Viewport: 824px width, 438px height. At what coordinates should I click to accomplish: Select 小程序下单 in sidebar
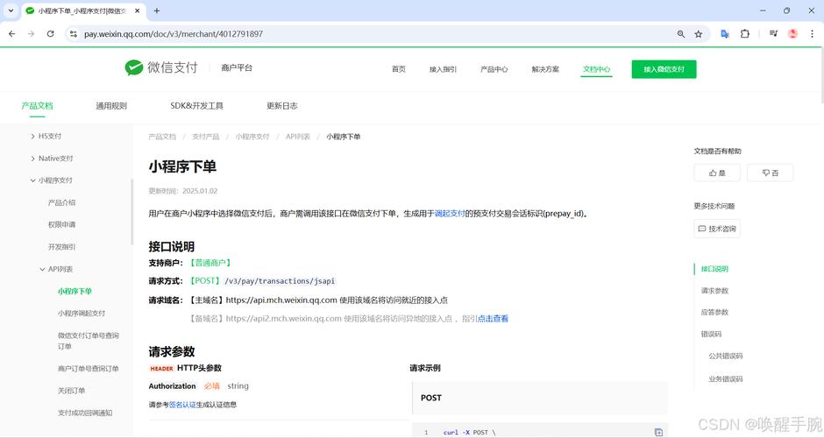[75, 291]
